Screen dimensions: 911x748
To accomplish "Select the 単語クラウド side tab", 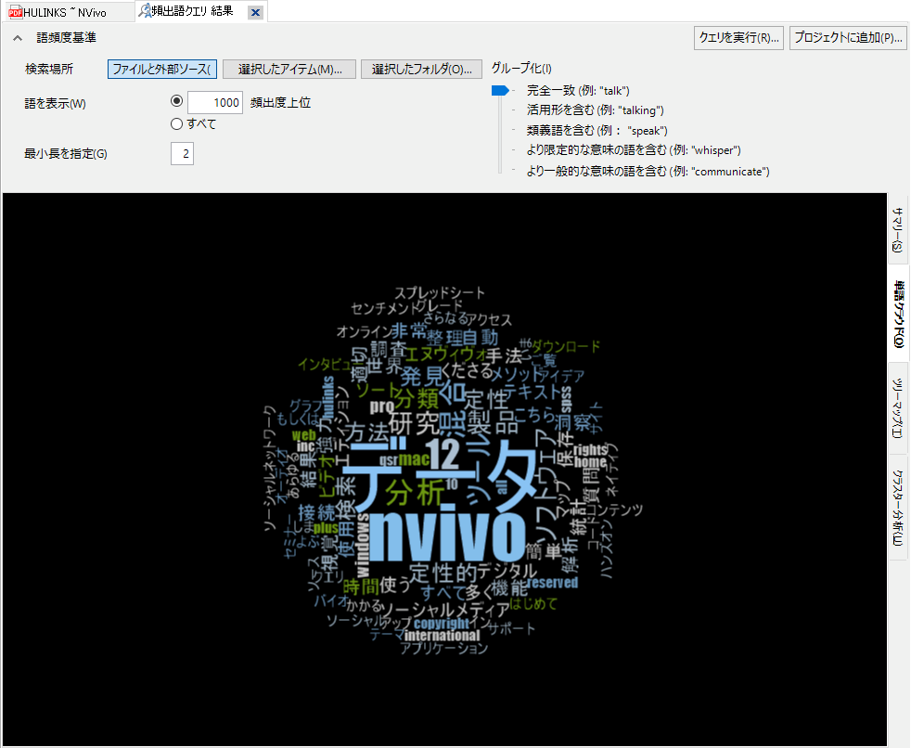I will (897, 314).
